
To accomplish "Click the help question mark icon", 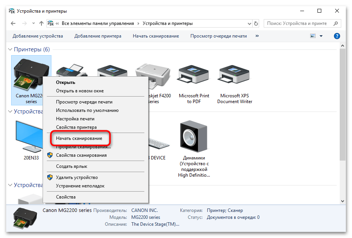I will 337,36.
